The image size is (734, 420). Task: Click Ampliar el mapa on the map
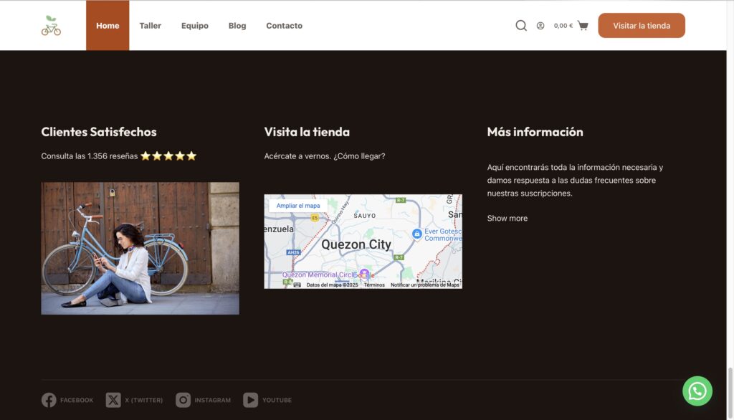(x=298, y=206)
